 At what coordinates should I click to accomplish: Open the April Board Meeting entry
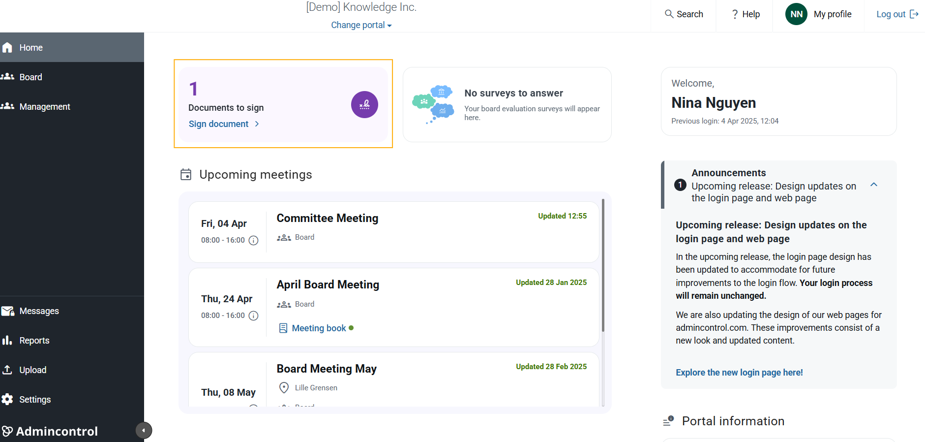(x=328, y=284)
